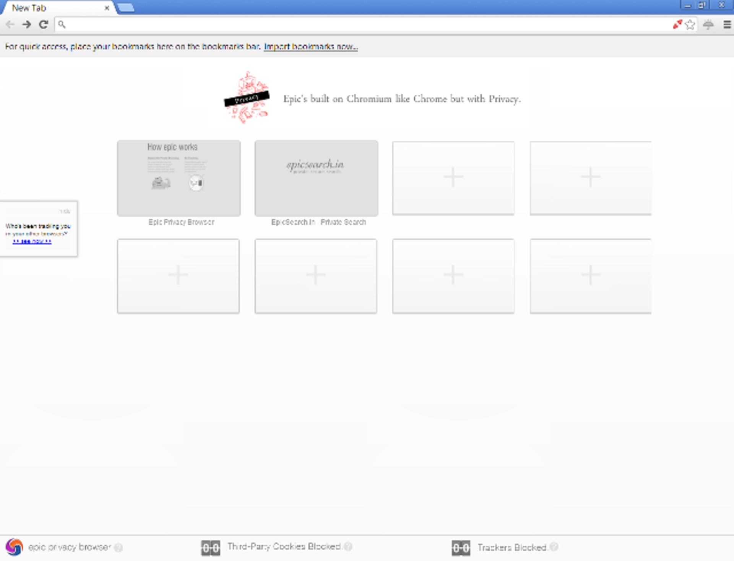Click the forward navigation arrow

point(27,24)
